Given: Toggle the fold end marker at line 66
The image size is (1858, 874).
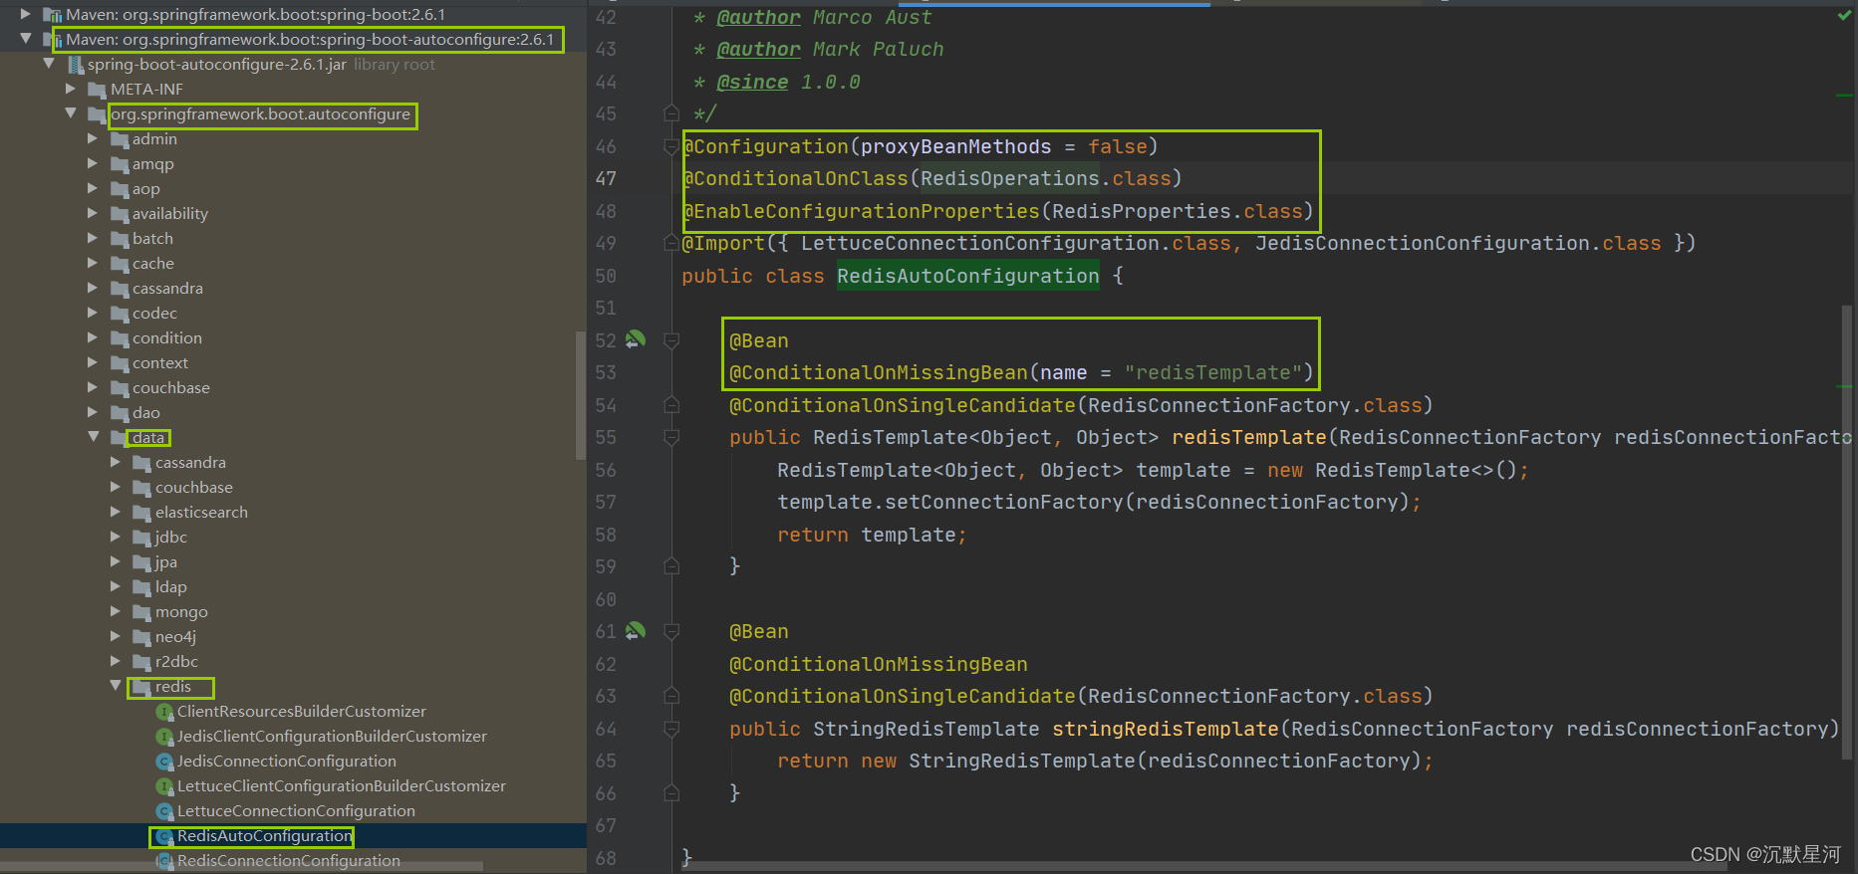Looking at the screenshot, I should pos(671,793).
